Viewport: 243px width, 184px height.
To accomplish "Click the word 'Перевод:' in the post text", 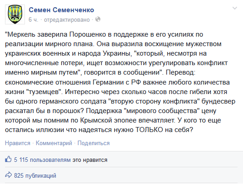I will click(x=180, y=72).
